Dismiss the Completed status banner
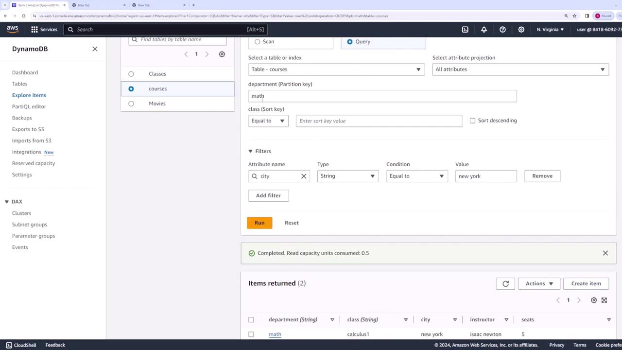Screen dimensions: 622x350 click(605, 253)
